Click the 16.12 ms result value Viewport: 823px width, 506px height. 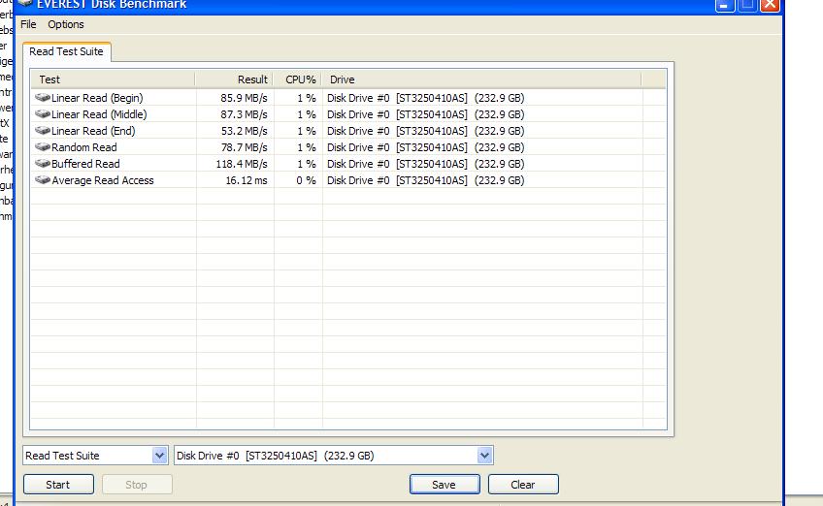247,180
